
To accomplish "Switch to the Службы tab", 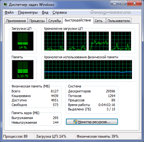I will tap(55, 21).
